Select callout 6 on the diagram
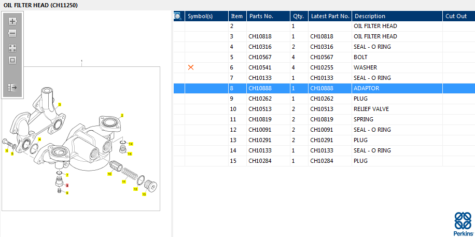Screen dimensions: 475x237 point(12,154)
